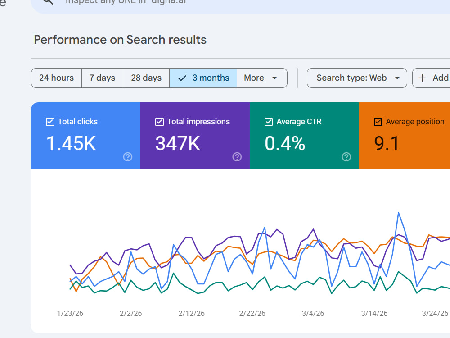Select the 28 days date range
This screenshot has width=450, height=338.
coord(146,78)
